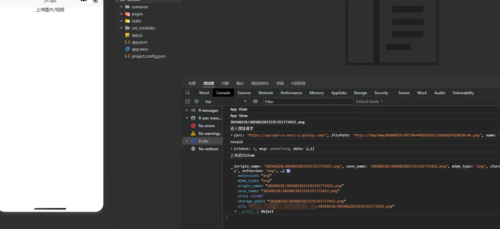This screenshot has width=500, height=229.
Task: Click the clear console icon
Action: click(x=196, y=102)
